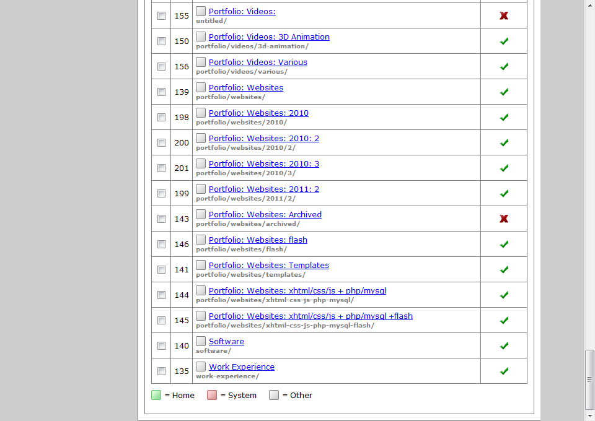Click red X status icon for Portfolio: Videos
This screenshot has width=595, height=421.
point(504,15)
